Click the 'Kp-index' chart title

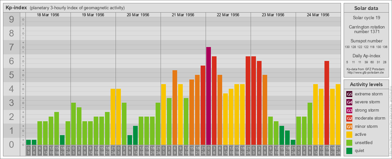coord(16,8)
